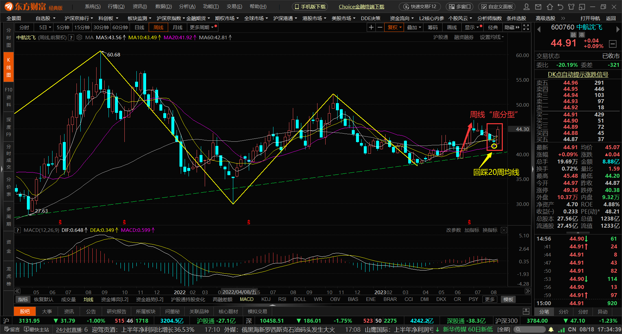The height and width of the screenshot is (334, 622).
Task: Select the KDJ indicator
Action: point(266,299)
